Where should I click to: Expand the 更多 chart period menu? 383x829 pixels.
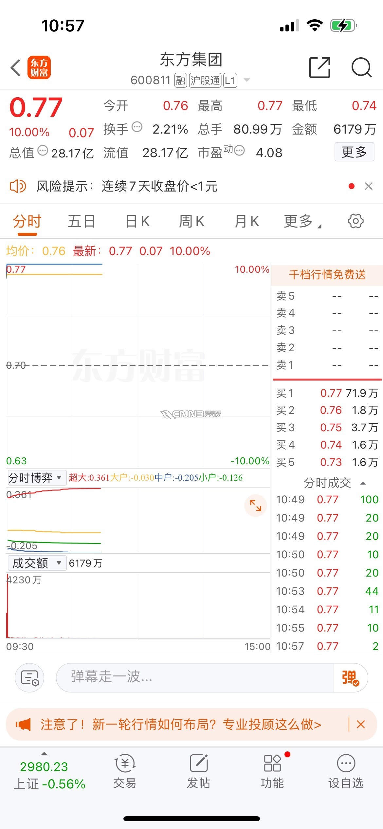[x=302, y=221]
